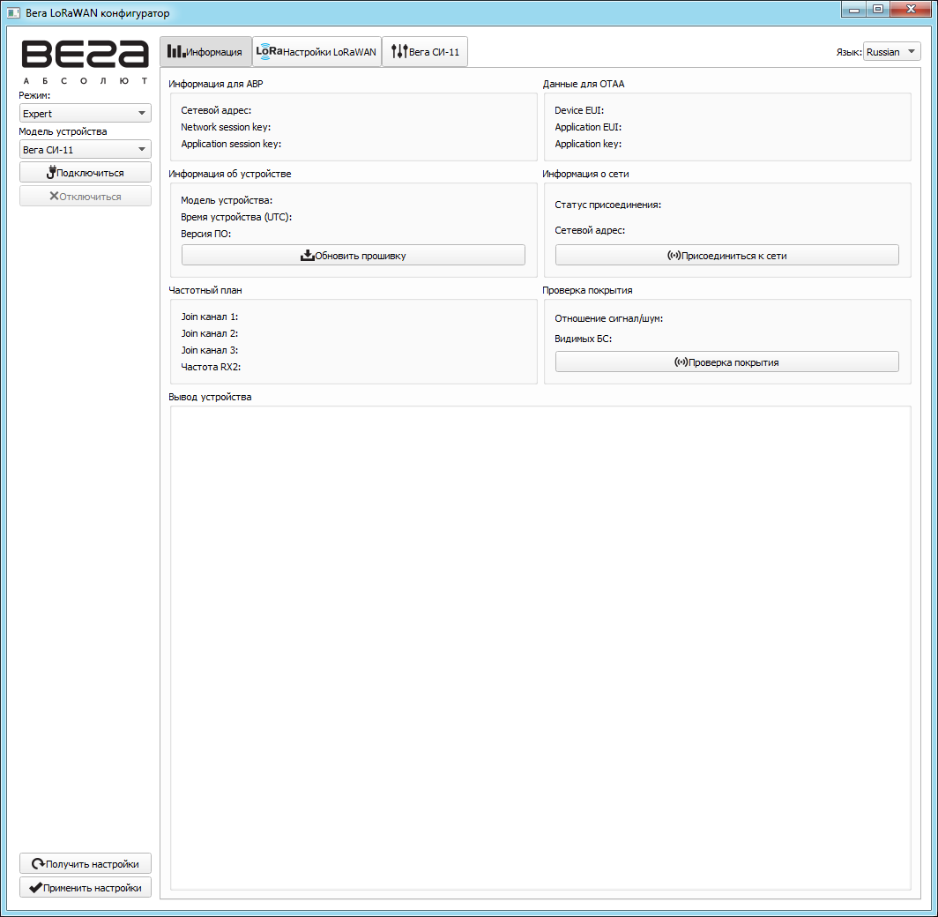The height and width of the screenshot is (917, 938).
Task: Click the plug icon on Подключиться
Action: (51, 172)
